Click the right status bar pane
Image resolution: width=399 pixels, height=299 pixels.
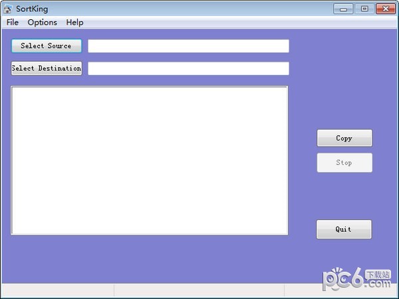tap(340, 290)
